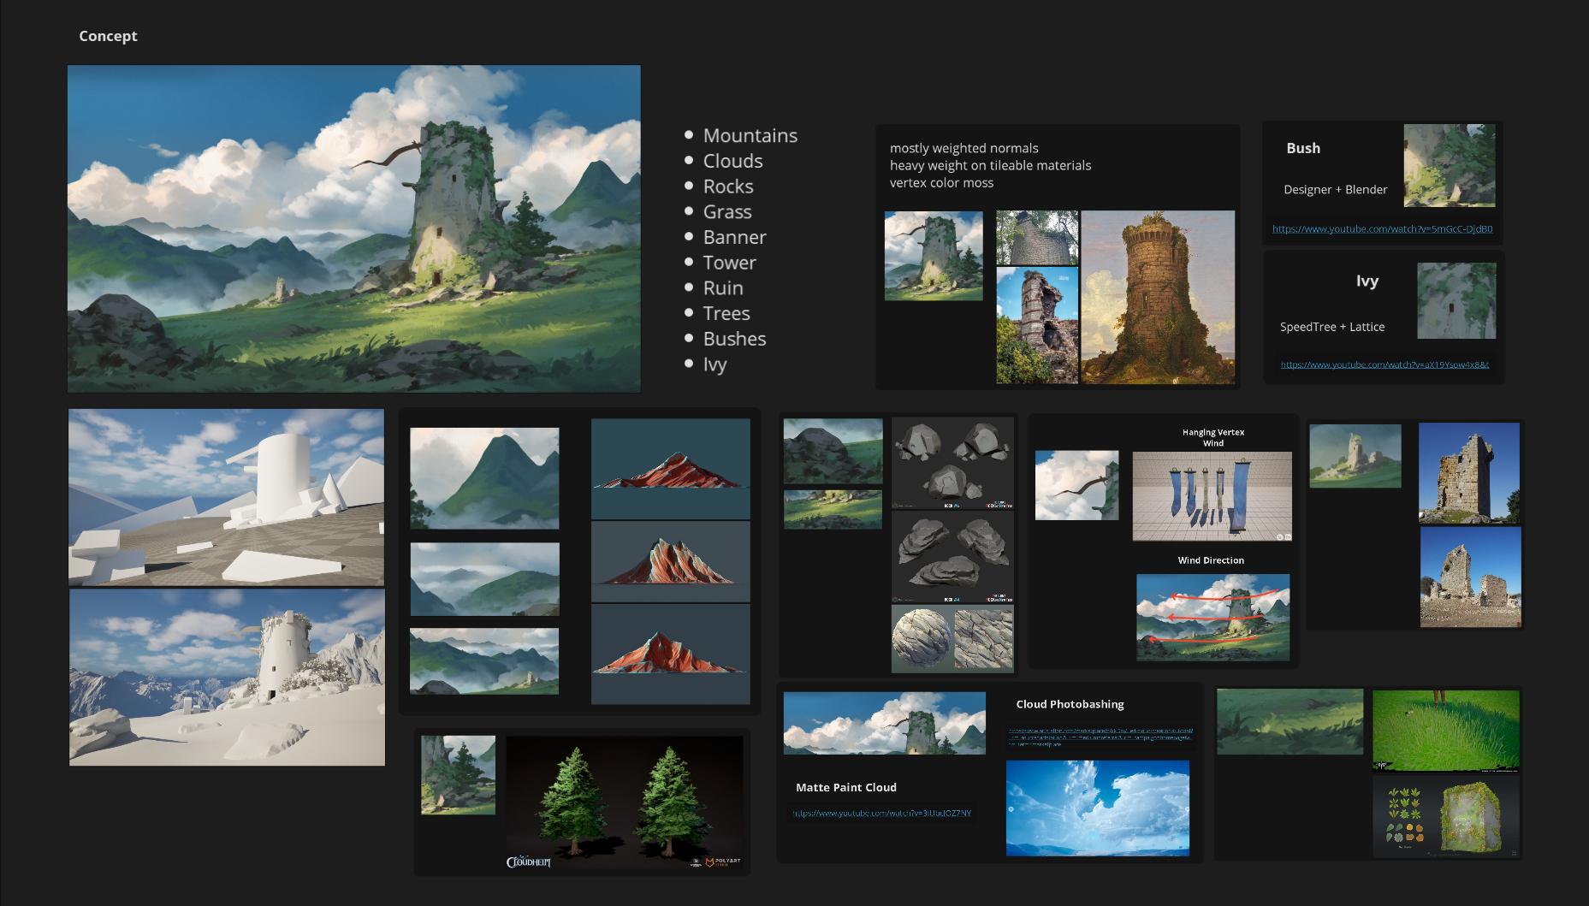
Task: Select the white blockout tower scene image
Action: (227, 497)
